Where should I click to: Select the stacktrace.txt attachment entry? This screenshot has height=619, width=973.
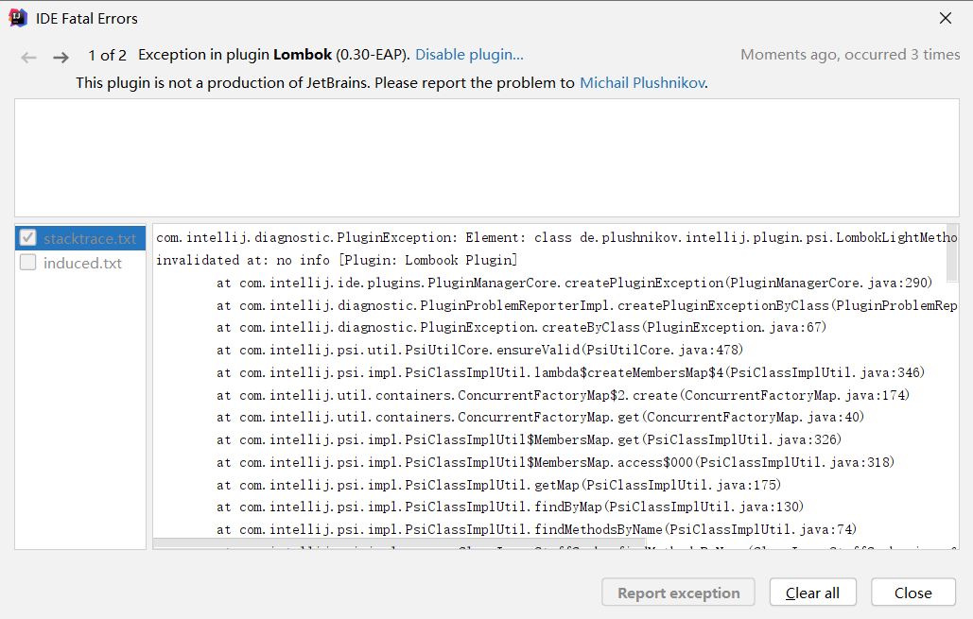(90, 238)
